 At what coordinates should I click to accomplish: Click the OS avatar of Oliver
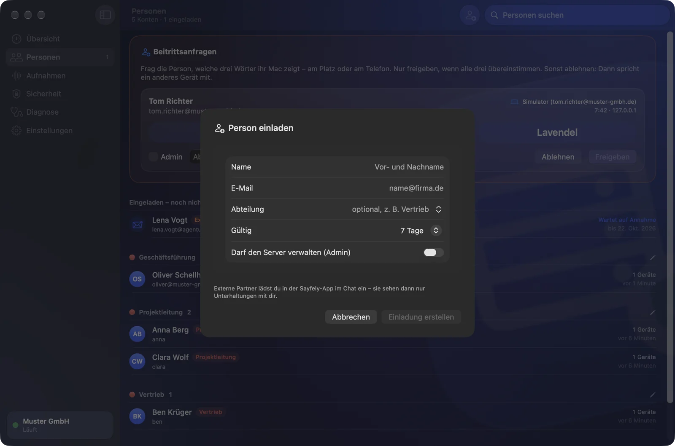point(138,279)
